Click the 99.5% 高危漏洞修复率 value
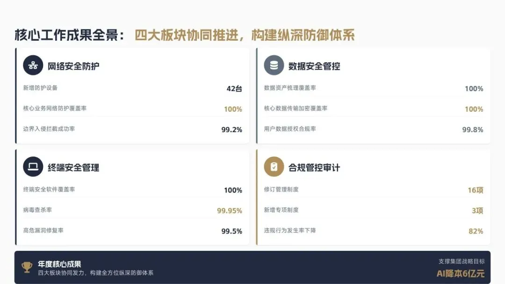The image size is (505, 284). (x=231, y=231)
